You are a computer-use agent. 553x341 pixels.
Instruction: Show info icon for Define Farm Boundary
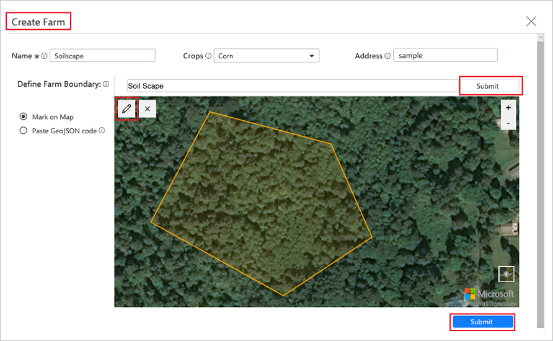(x=106, y=84)
